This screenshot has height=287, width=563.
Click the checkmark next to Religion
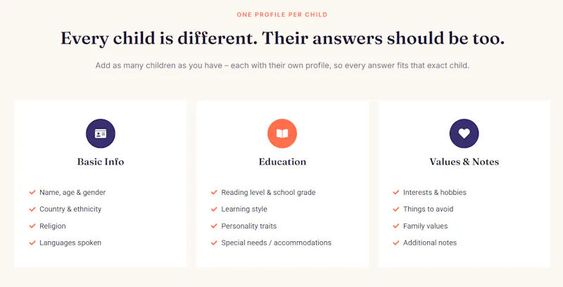[x=32, y=226]
